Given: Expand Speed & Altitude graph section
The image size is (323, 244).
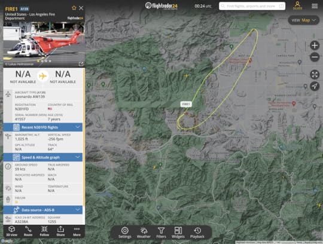Looking at the screenshot, I should (x=43, y=157).
